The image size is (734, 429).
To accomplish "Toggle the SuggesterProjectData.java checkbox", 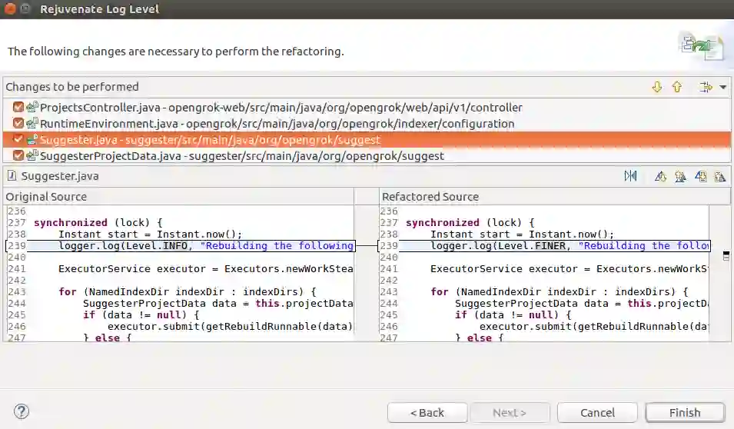I will [x=18, y=156].
